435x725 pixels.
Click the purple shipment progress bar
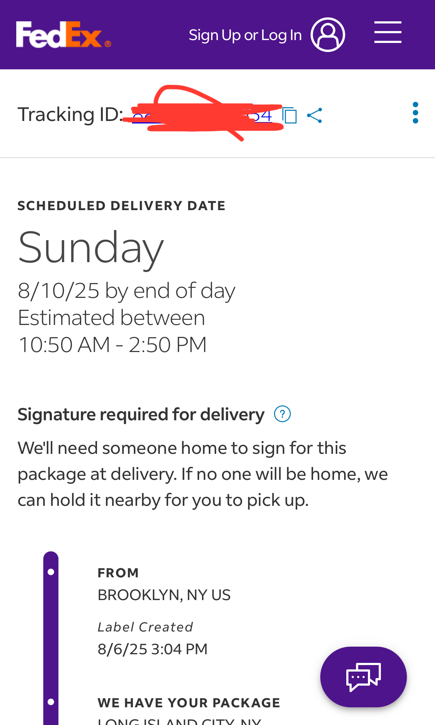51,638
